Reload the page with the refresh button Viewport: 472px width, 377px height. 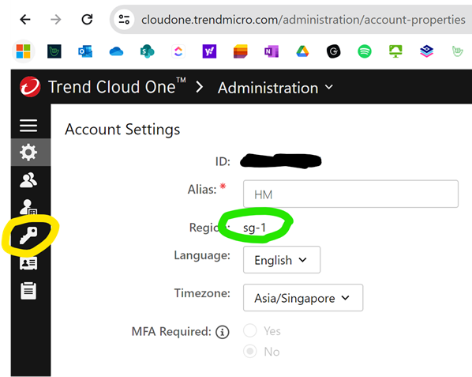click(x=87, y=20)
